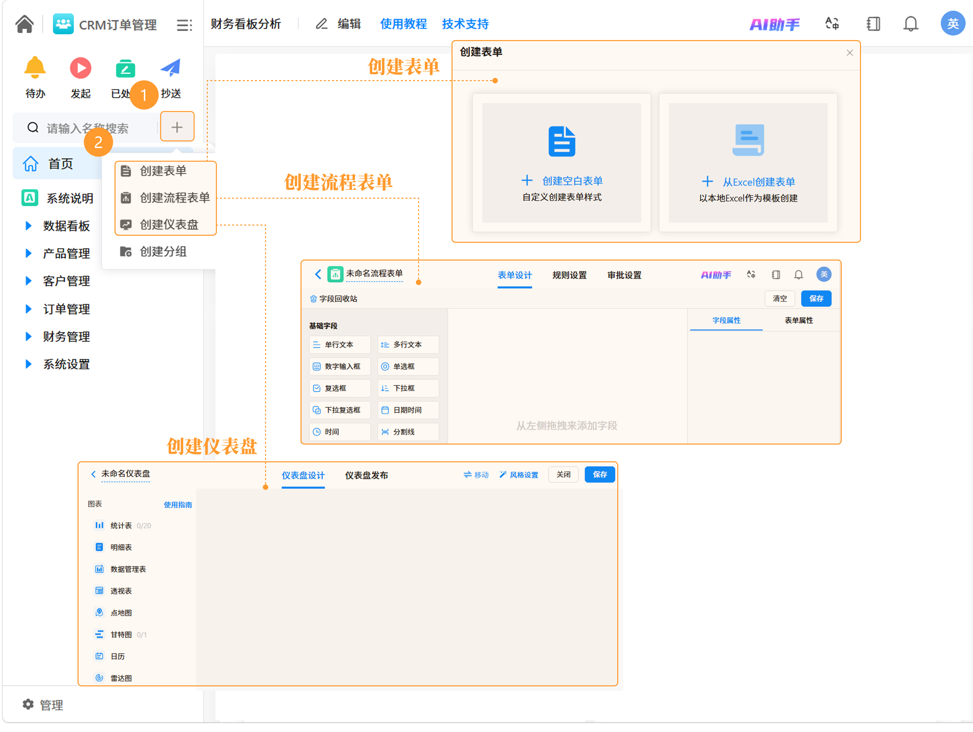973x732 pixels.
Task: Rename the 未命名流程表单 title
Action: click(x=374, y=274)
